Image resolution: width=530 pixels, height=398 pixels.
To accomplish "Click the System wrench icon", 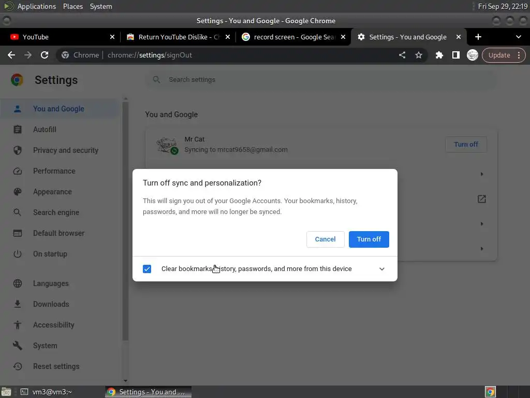I will coord(17,346).
